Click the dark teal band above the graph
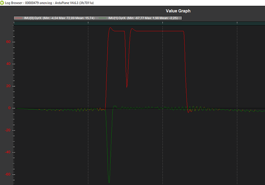The height and width of the screenshot is (185, 265). click(139, 23)
